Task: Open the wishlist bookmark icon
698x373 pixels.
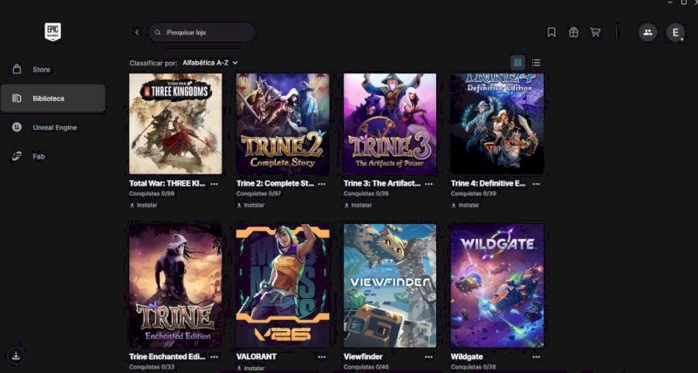Action: coord(551,32)
